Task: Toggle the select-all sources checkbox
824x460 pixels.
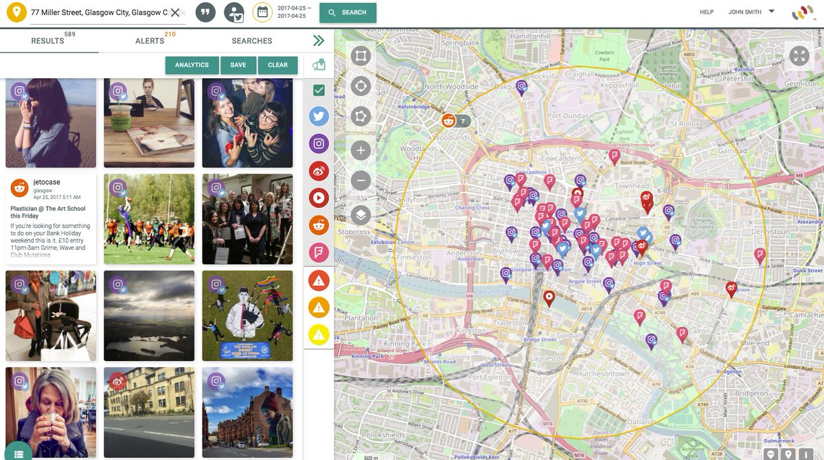Action: 318,89
